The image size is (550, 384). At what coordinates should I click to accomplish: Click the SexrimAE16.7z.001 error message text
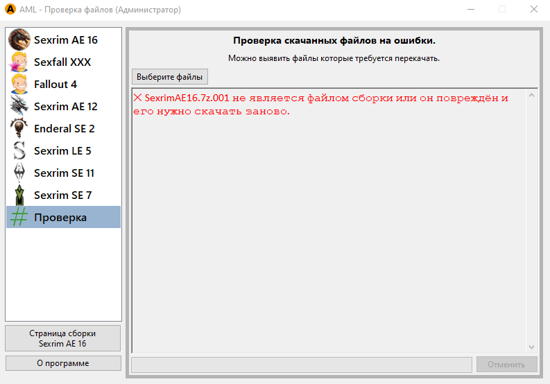pyautogui.click(x=320, y=104)
